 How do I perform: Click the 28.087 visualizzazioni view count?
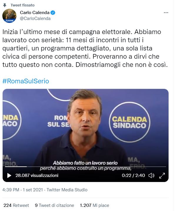click(37, 175)
